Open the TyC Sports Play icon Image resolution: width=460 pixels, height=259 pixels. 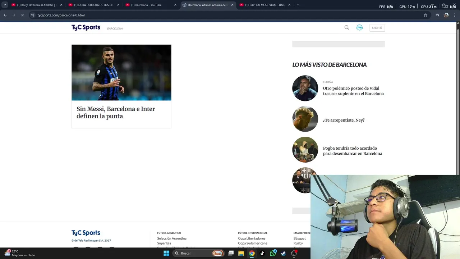point(359,28)
